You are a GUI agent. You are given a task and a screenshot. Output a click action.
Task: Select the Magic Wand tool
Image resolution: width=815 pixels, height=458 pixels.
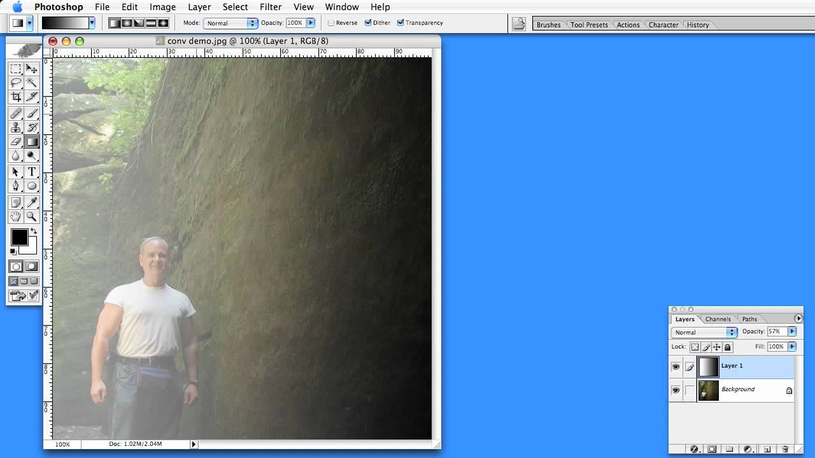pyautogui.click(x=32, y=83)
